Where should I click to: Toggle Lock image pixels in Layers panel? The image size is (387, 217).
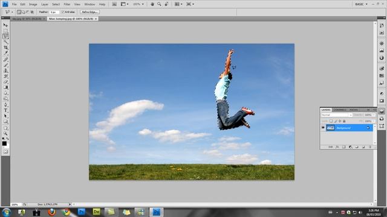tap(336, 121)
